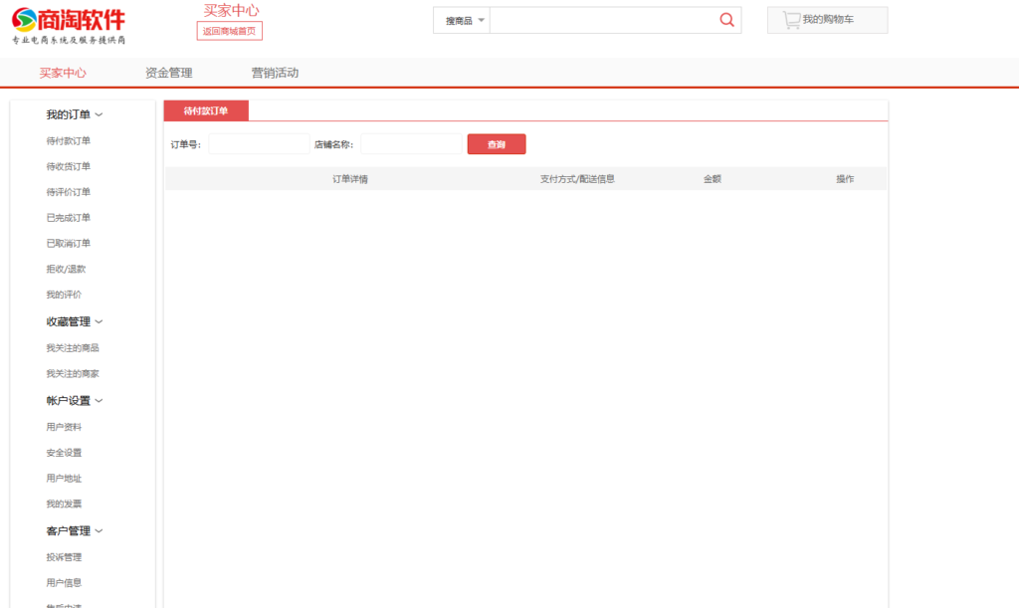This screenshot has height=608, width=1019.
Task: Select the 待付款订单 tab
Action: click(205, 110)
